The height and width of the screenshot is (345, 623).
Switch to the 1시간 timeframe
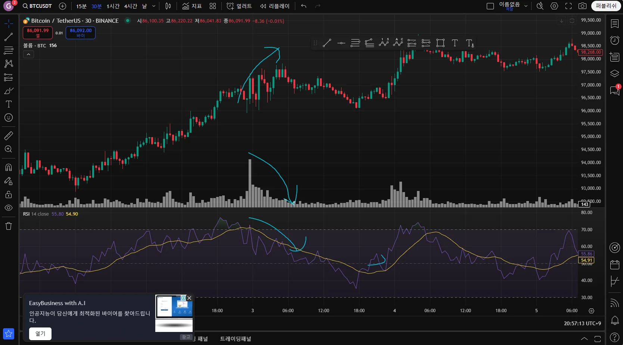113,6
